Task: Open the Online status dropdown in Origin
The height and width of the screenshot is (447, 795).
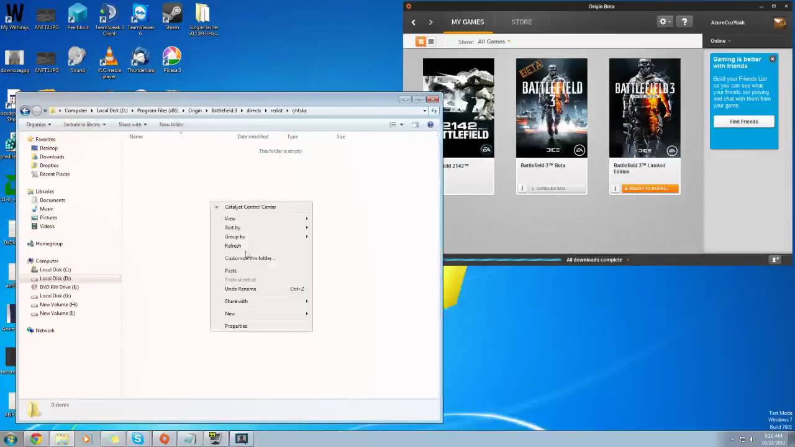Action: click(x=720, y=41)
